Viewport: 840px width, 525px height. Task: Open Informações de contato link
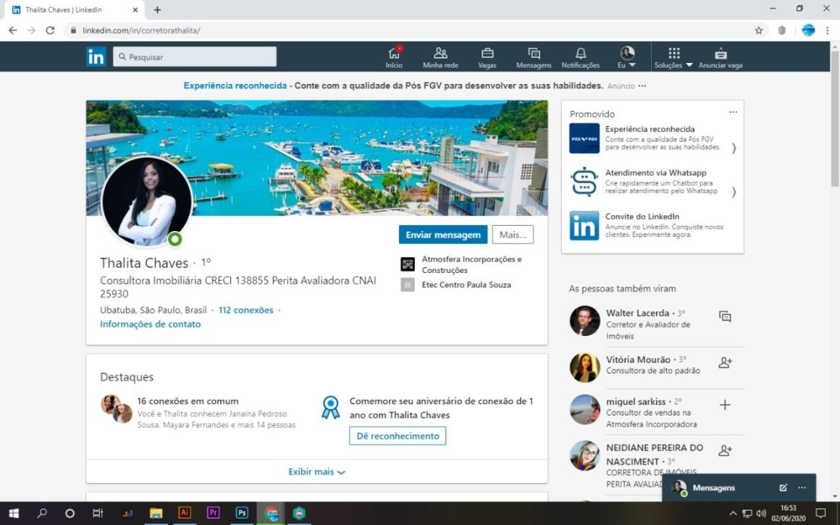point(151,324)
